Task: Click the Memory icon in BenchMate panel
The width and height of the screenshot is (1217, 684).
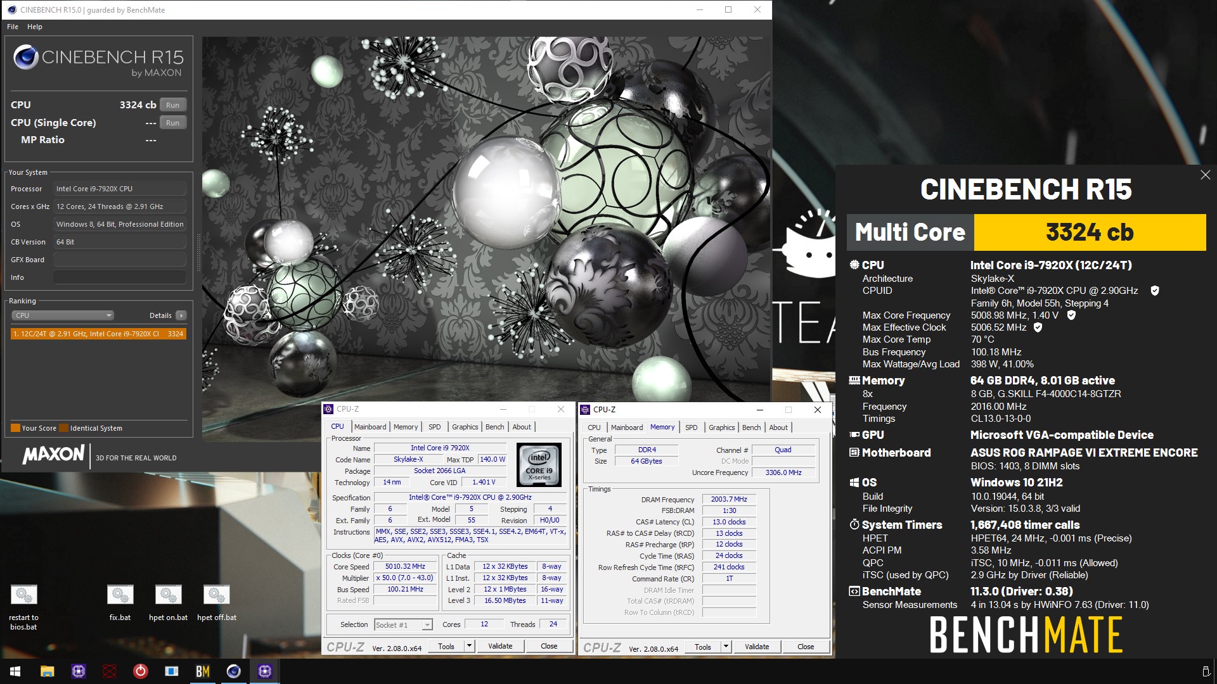Action: 854,381
